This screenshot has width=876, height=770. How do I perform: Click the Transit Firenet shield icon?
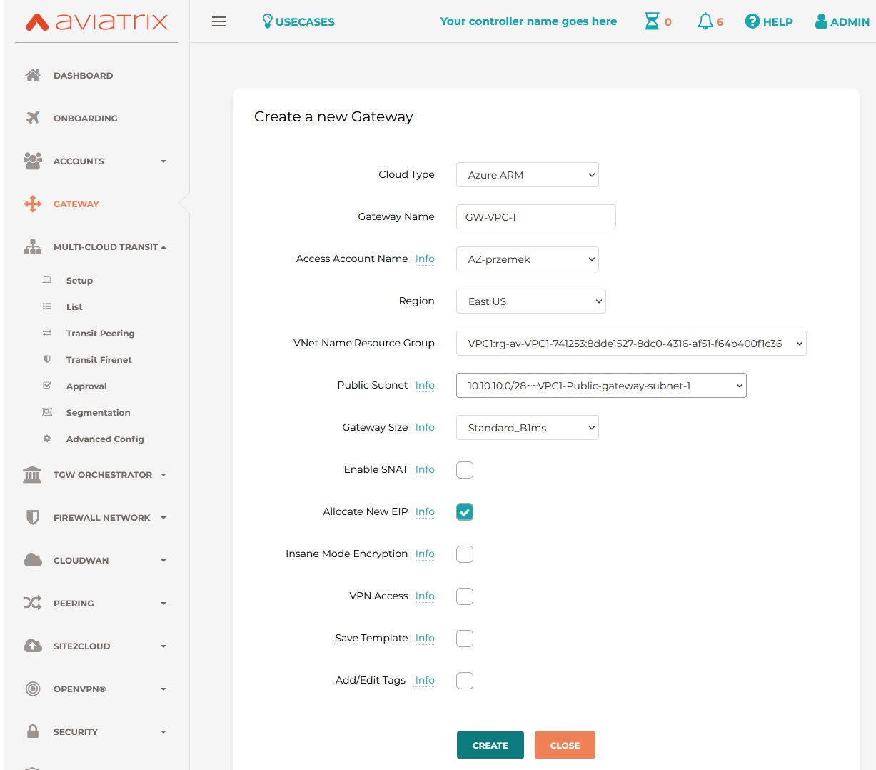47,359
